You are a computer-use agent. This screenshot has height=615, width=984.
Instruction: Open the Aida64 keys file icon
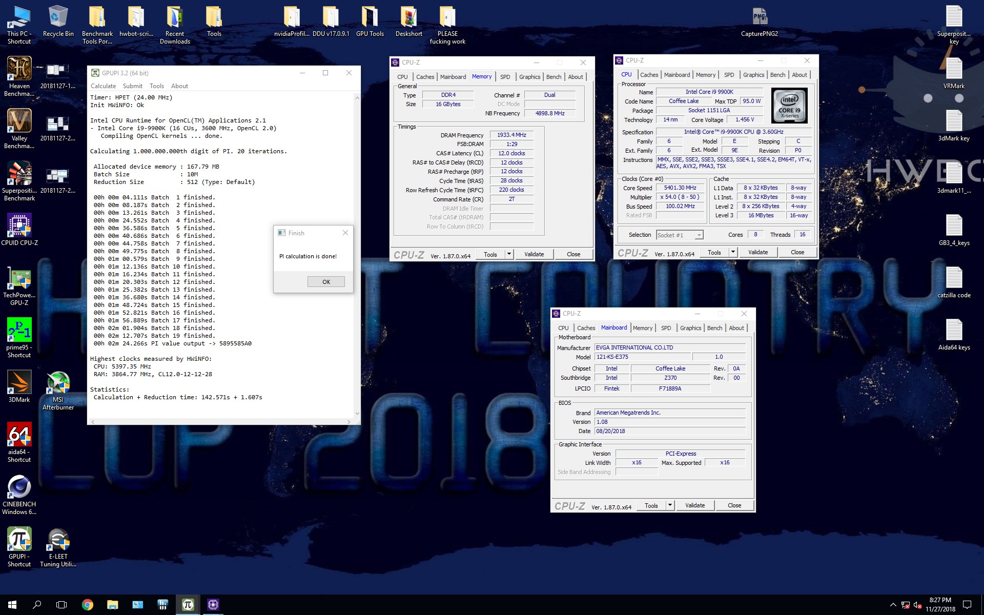[x=954, y=335]
